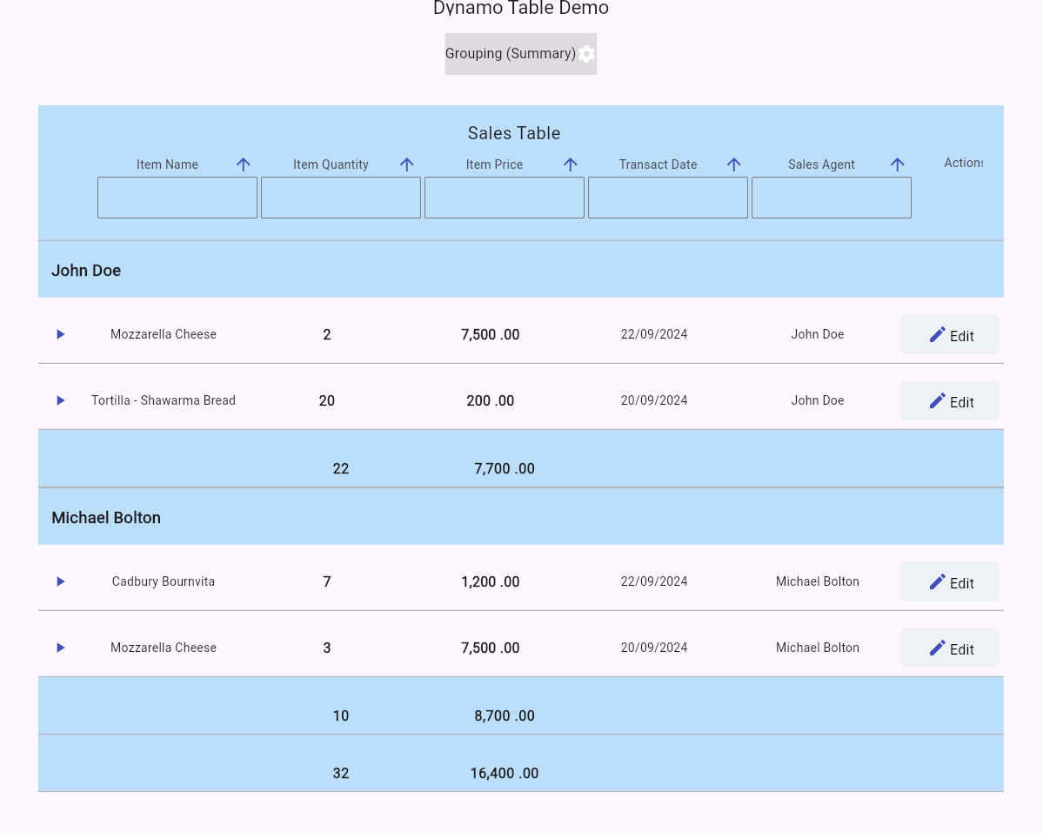This screenshot has height=833, width=1043.
Task: Expand Michael Bolton's Mozzarella Cheese row
Action: (61, 648)
